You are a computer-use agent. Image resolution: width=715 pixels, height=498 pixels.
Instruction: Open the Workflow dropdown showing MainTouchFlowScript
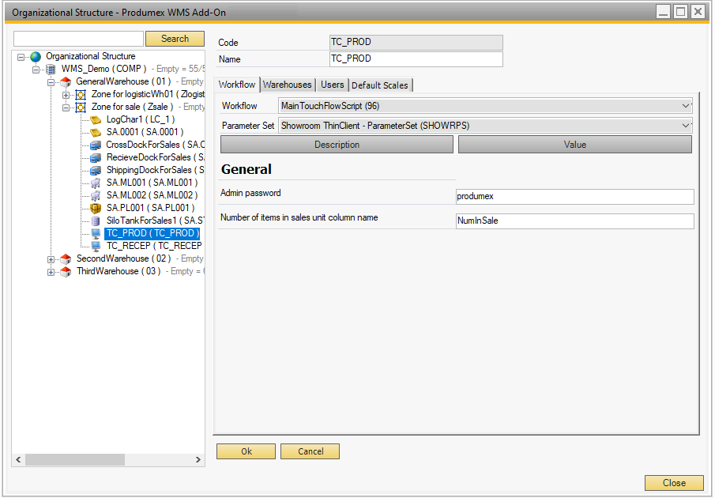coord(686,106)
